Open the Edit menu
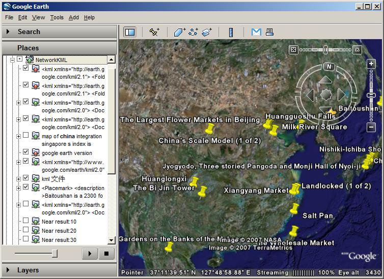The image size is (384, 279). point(22,17)
